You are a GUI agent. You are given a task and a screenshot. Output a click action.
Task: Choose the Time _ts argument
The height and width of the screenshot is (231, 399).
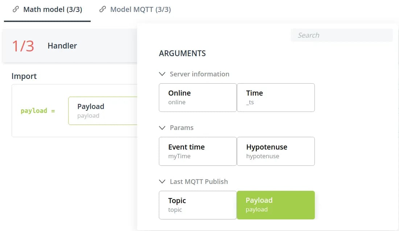(276, 97)
